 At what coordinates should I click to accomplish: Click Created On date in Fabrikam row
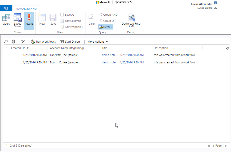[34, 55]
